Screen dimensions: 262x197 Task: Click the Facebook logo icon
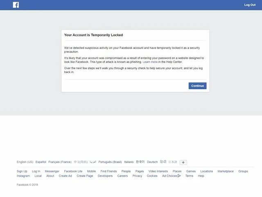point(16,5)
